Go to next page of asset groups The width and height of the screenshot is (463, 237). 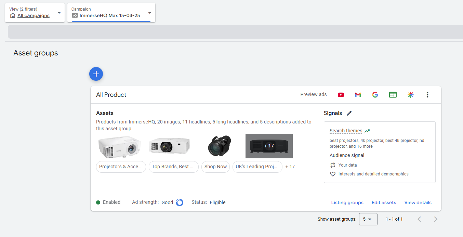[x=436, y=219]
